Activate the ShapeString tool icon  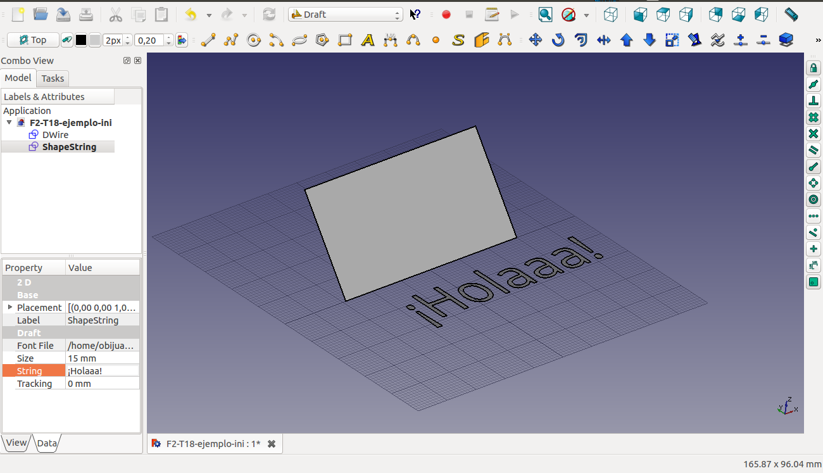coord(458,41)
